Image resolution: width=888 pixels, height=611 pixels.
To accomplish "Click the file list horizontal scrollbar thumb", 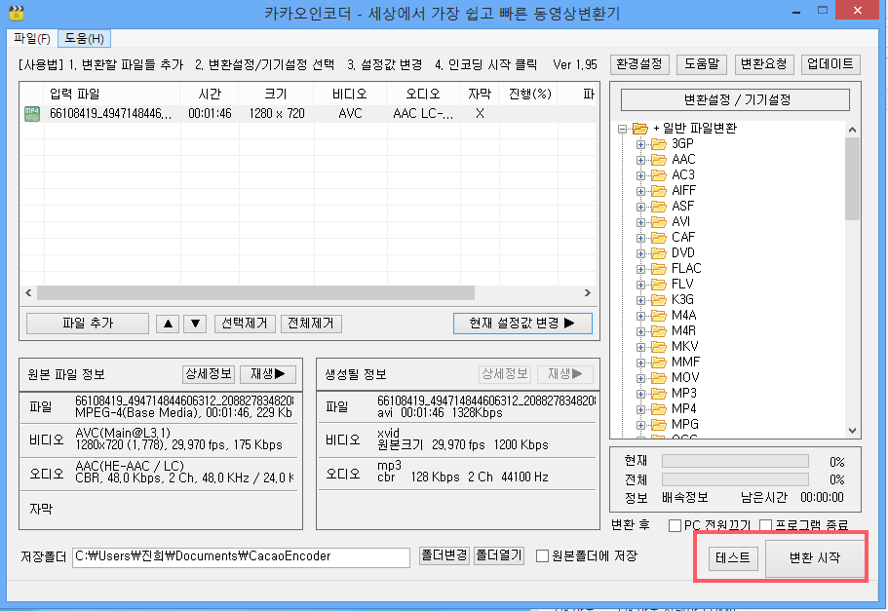I will pos(256,292).
